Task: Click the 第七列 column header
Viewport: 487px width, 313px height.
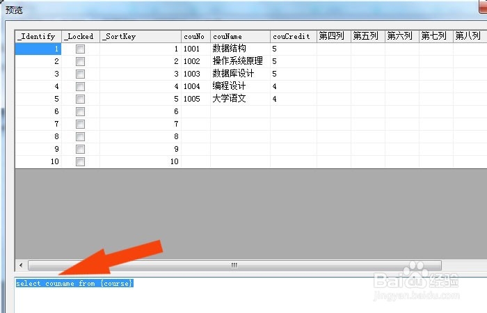Action: click(x=436, y=37)
